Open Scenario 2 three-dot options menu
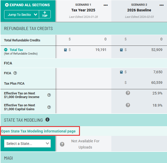The height and width of the screenshot is (163, 167). pyautogui.click(x=162, y=5)
